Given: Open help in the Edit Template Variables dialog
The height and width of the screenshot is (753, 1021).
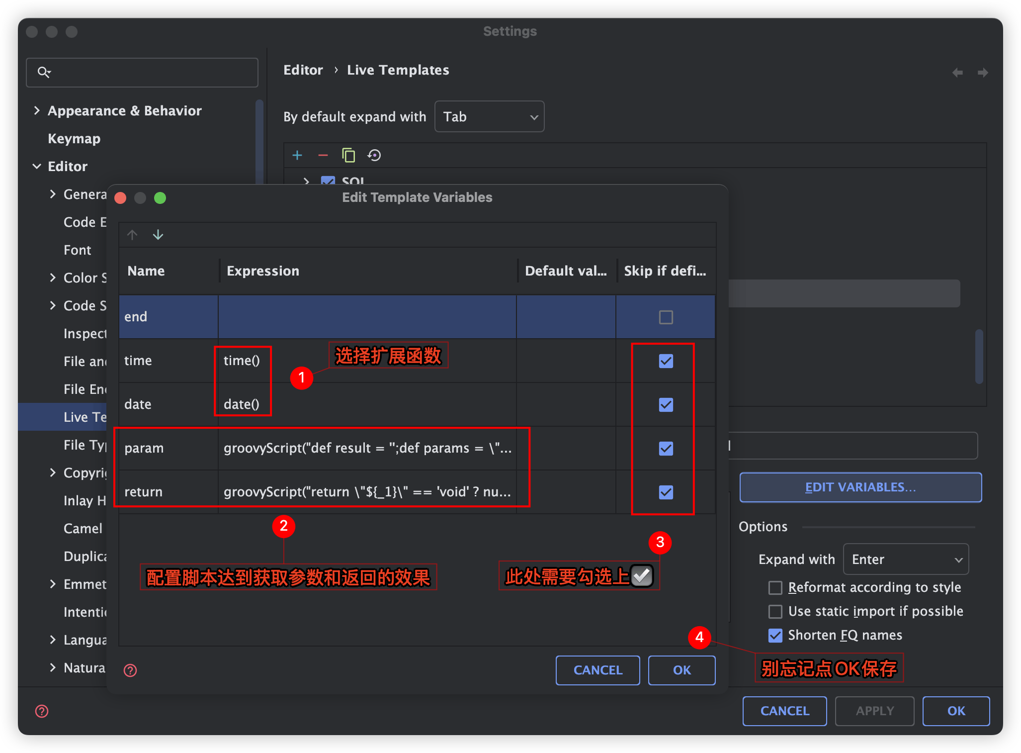Looking at the screenshot, I should [130, 670].
